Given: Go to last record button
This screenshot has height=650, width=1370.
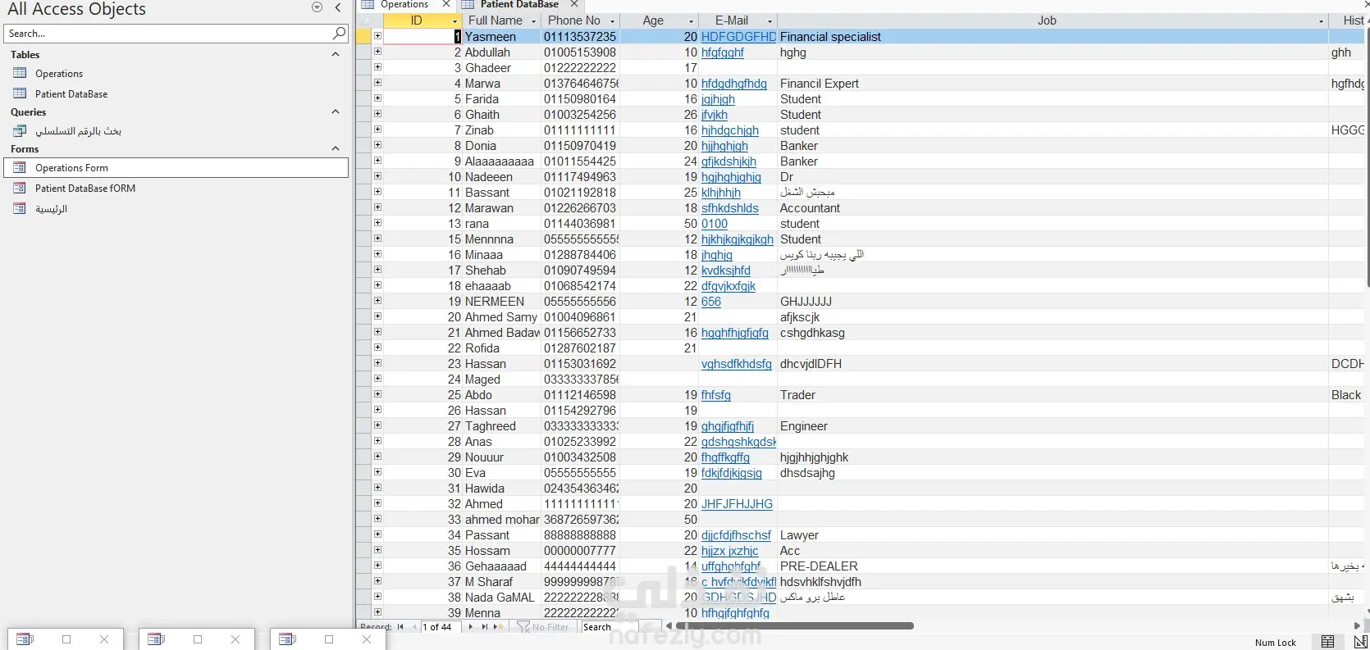Looking at the screenshot, I should pos(484,627).
